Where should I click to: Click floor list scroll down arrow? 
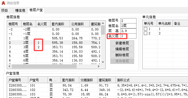pyautogui.click(x=103, y=62)
